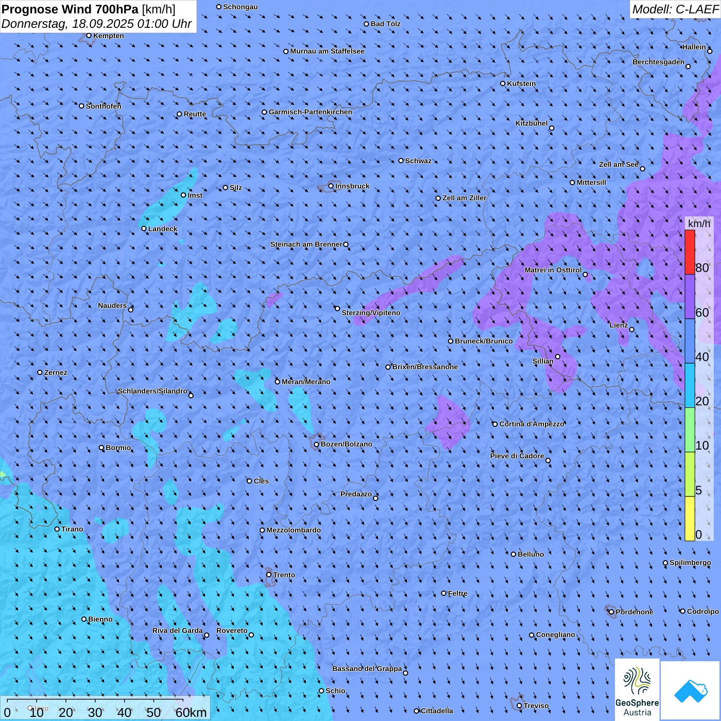Click the Landeck label

[x=163, y=229]
